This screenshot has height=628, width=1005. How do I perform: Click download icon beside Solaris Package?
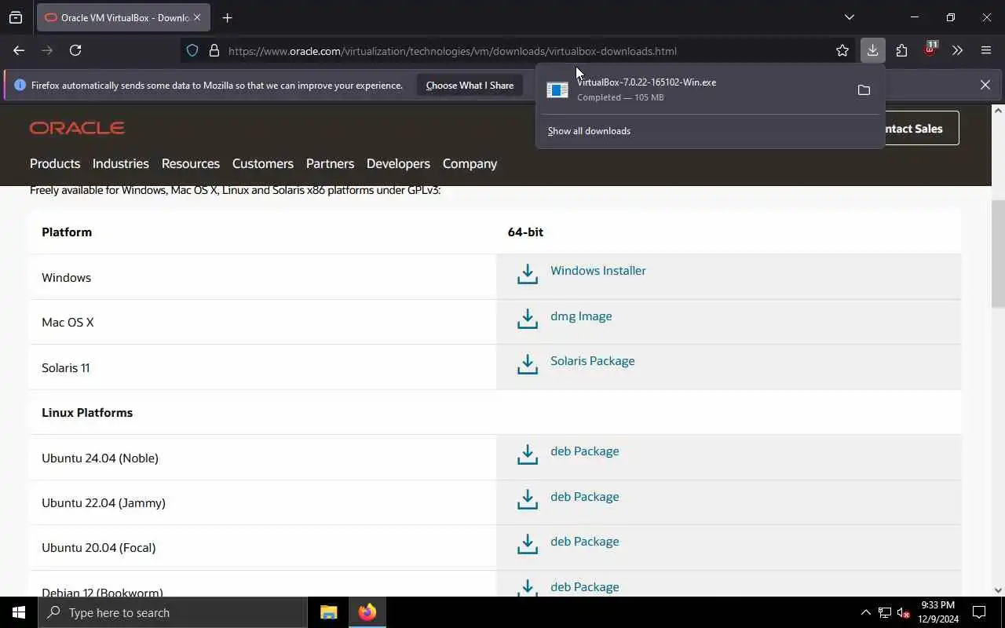[x=528, y=364]
